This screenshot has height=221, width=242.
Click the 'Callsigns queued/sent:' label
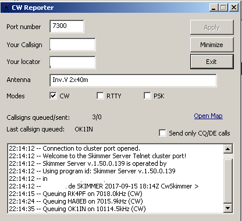(x=38, y=117)
